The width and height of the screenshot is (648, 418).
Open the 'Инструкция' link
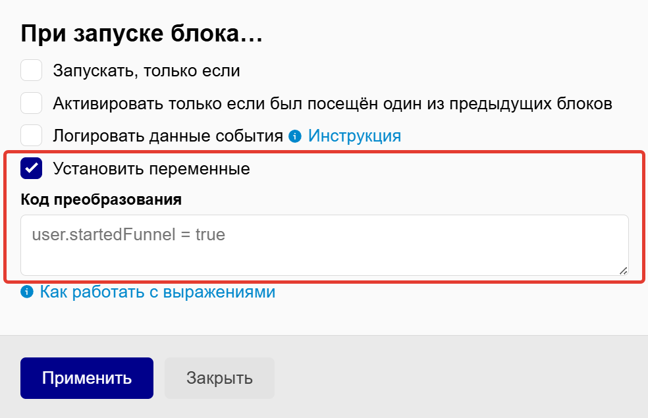[x=354, y=136]
